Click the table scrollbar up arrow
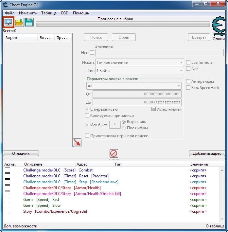 point(222,170)
